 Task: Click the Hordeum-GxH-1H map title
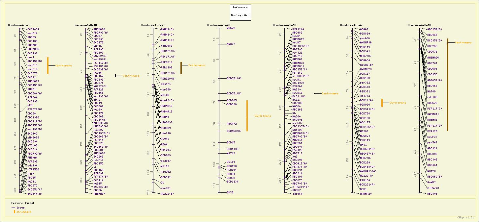point(19,25)
